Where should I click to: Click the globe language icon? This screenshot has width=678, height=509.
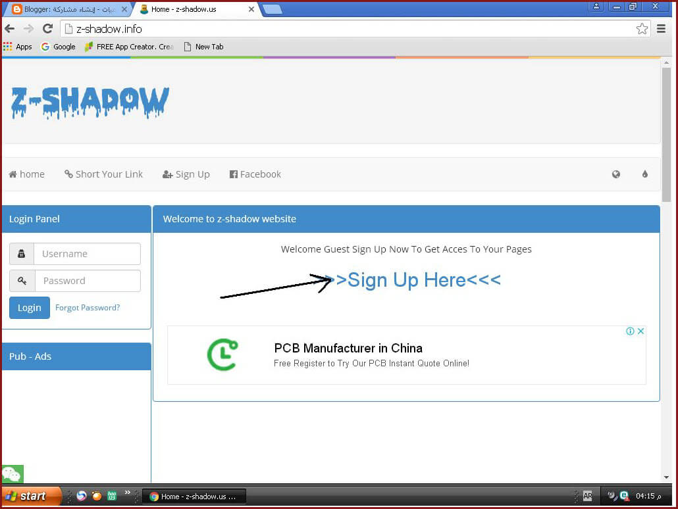click(616, 174)
